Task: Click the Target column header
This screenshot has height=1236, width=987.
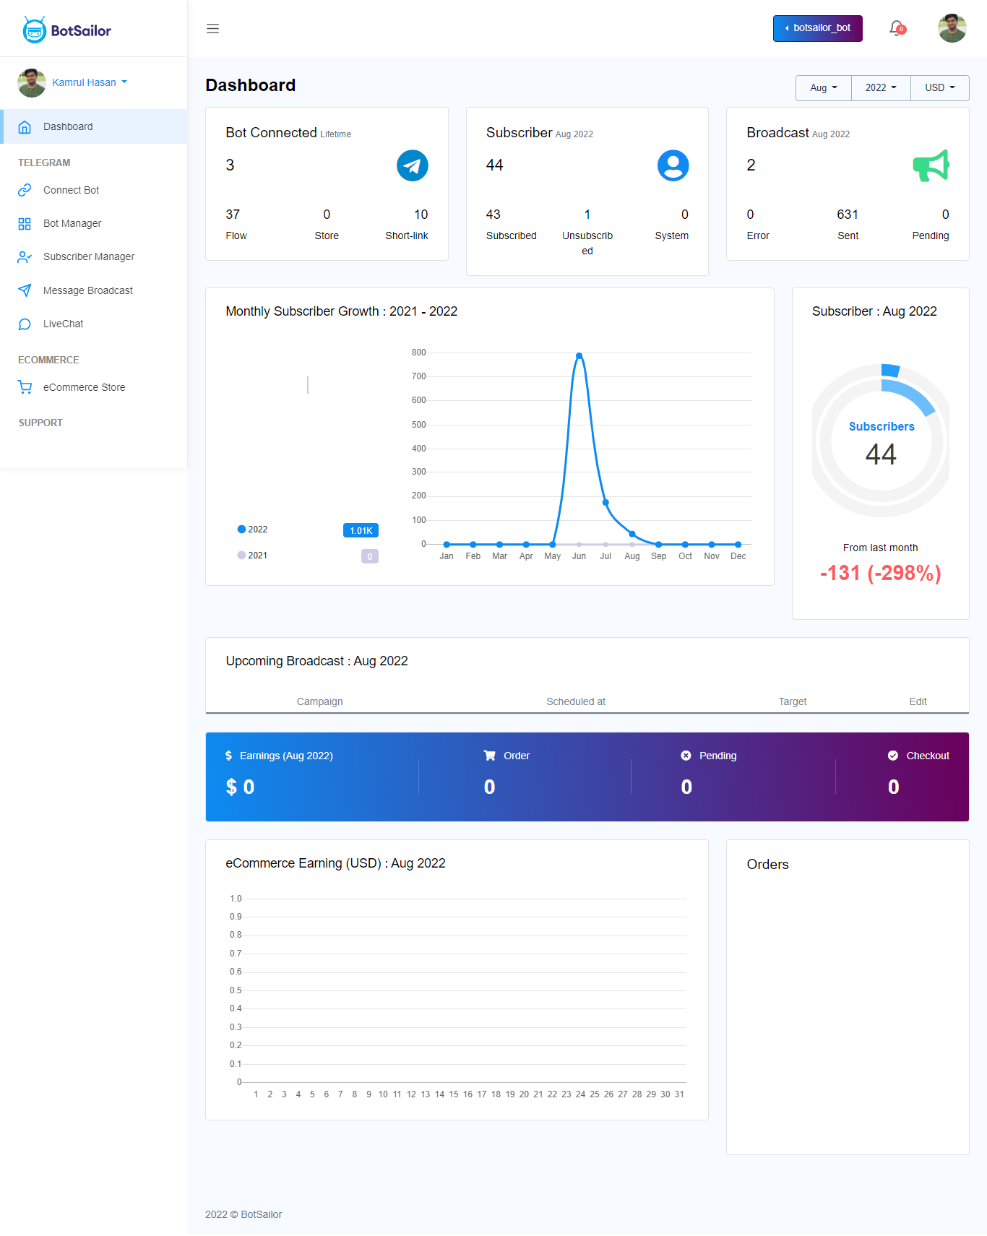Action: (793, 701)
